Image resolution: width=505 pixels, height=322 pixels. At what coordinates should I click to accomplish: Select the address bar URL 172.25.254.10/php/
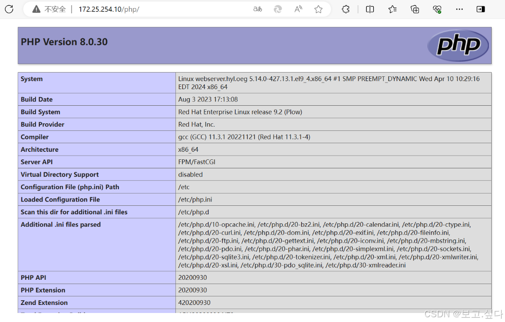[109, 9]
